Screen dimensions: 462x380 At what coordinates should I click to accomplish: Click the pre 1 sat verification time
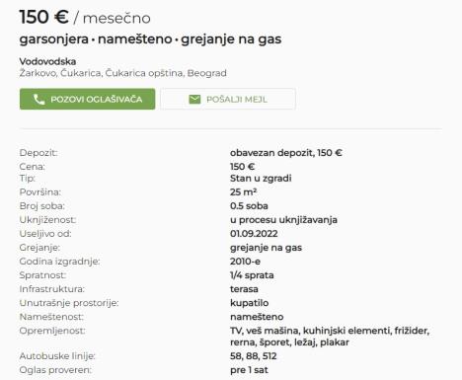249,370
